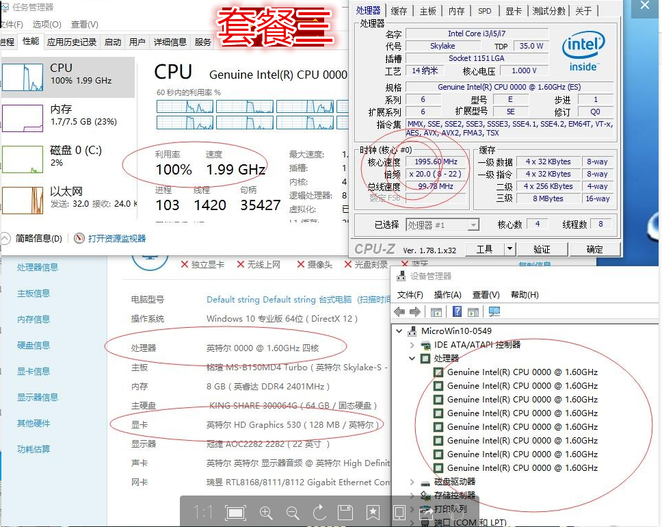Open the 关于 tab in CPU-Z
Screen dimensions: 662x527
click(583, 11)
